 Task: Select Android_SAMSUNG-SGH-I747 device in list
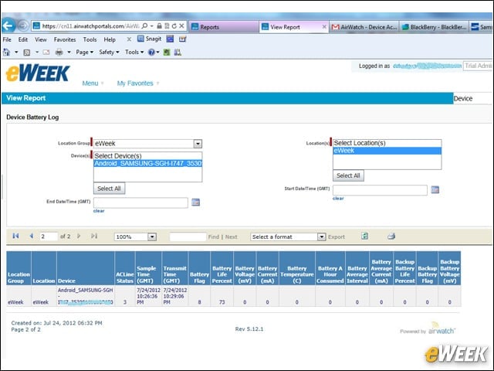147,163
